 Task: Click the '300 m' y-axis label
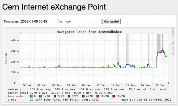point(15,51)
